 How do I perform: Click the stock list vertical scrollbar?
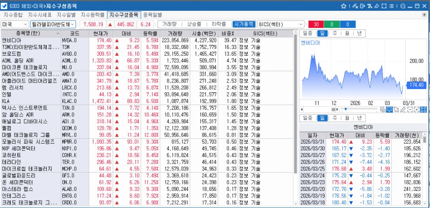coord(295,104)
